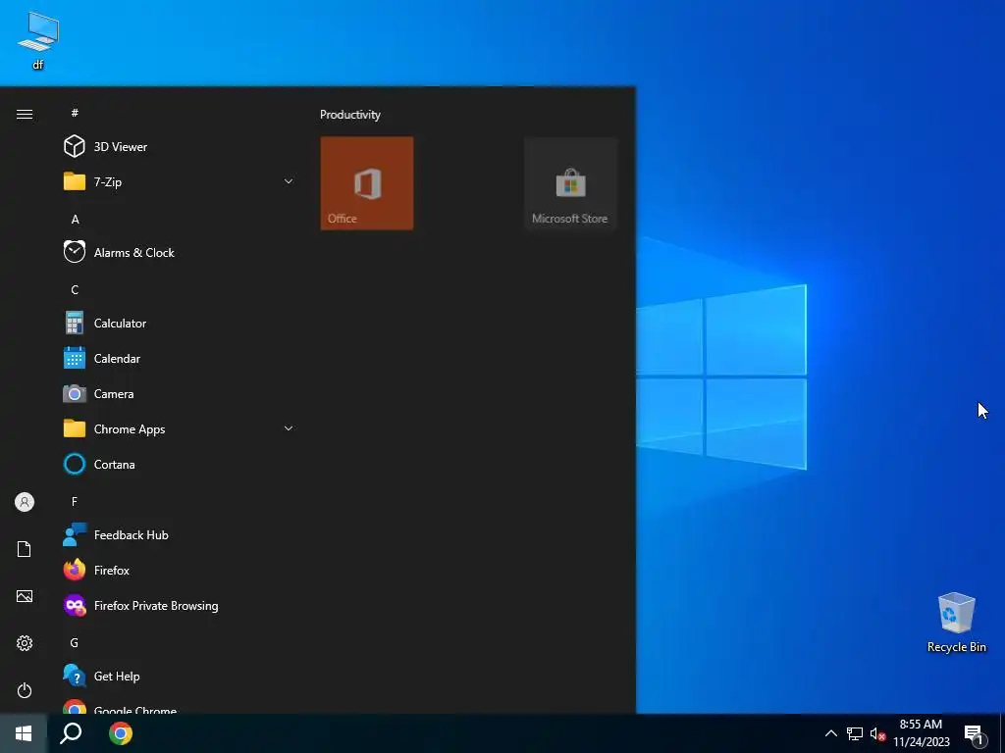Open the Get Help app
This screenshot has width=1005, height=753.
(179, 677)
